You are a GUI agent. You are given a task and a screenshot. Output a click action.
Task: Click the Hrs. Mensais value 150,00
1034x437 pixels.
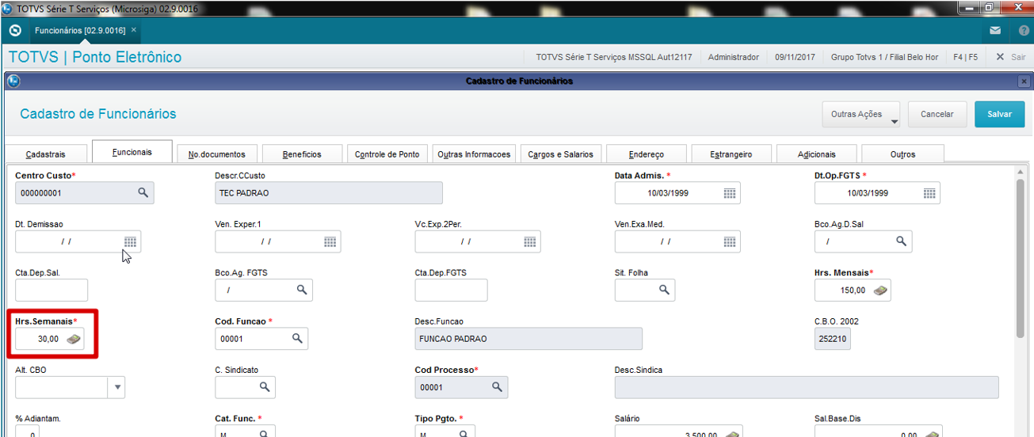[x=853, y=291]
